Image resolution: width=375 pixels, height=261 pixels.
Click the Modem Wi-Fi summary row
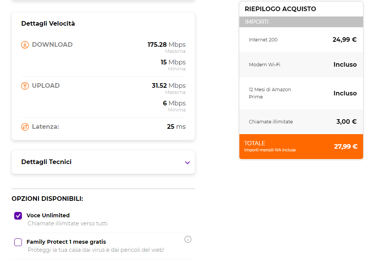click(x=301, y=64)
